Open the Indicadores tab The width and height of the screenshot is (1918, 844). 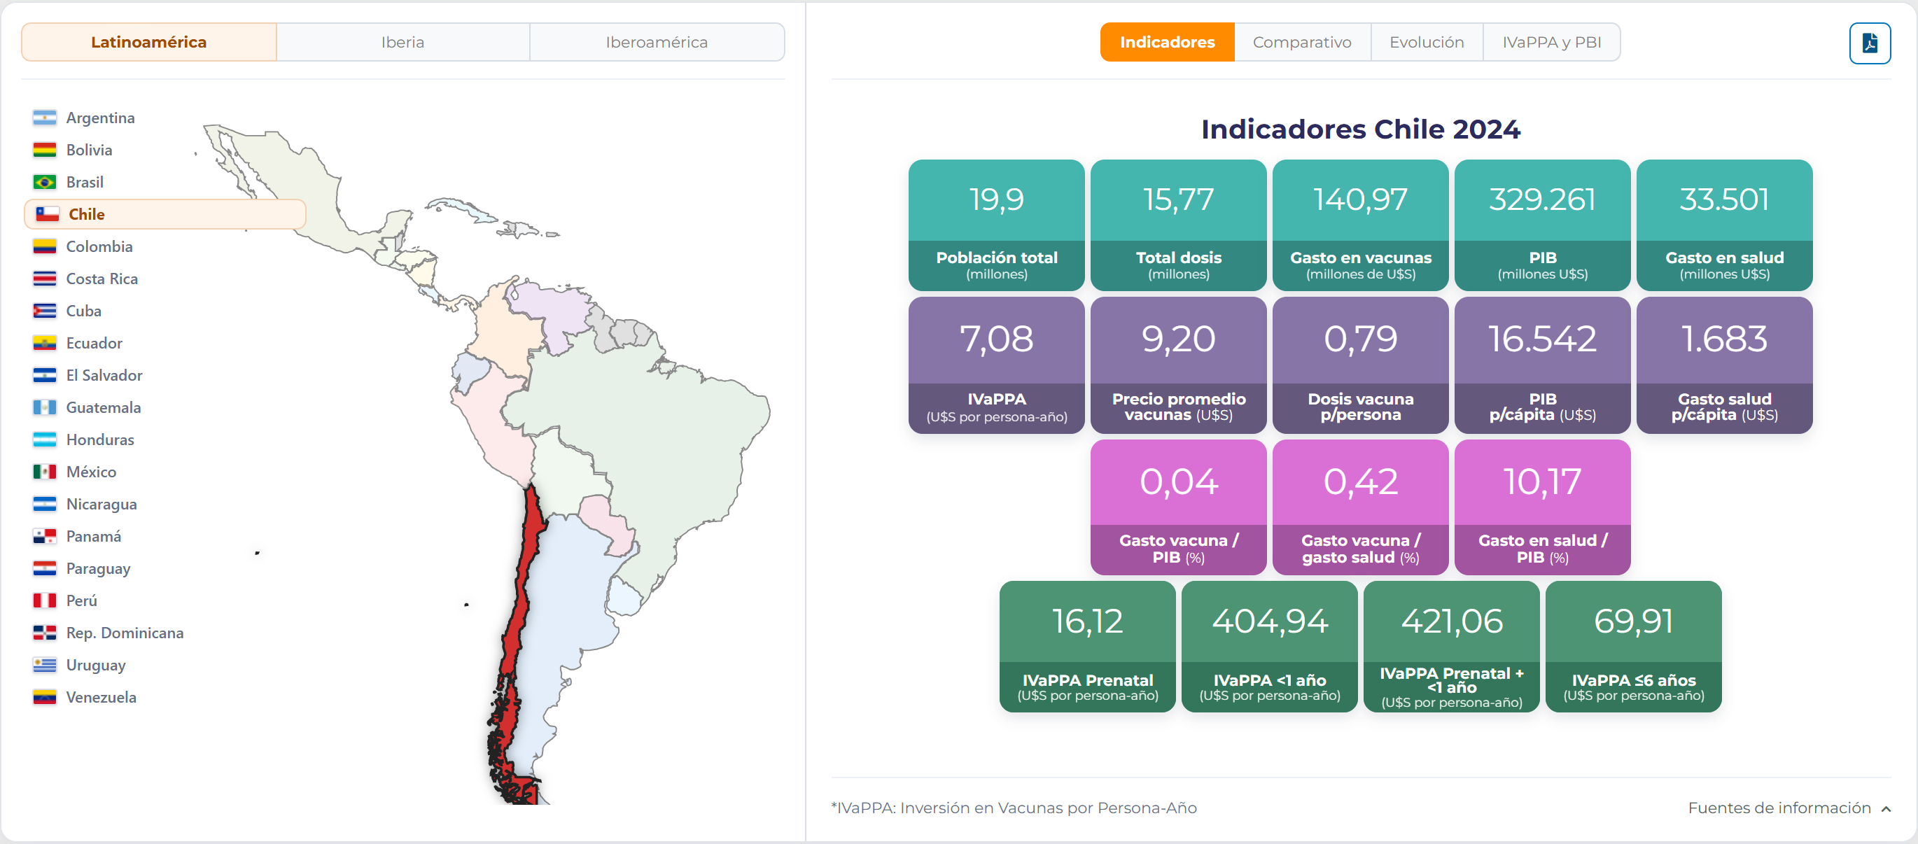(x=1167, y=42)
